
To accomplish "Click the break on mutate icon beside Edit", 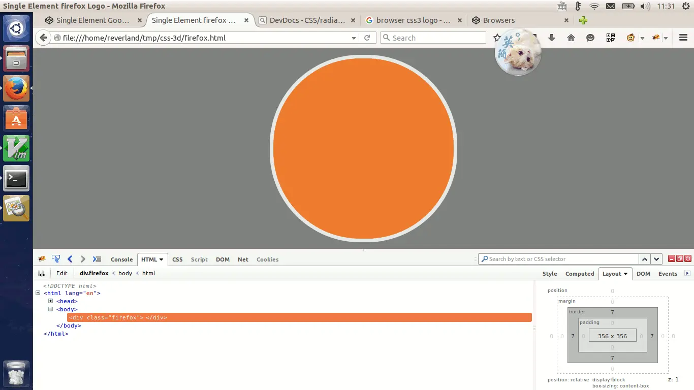I will pos(42,273).
